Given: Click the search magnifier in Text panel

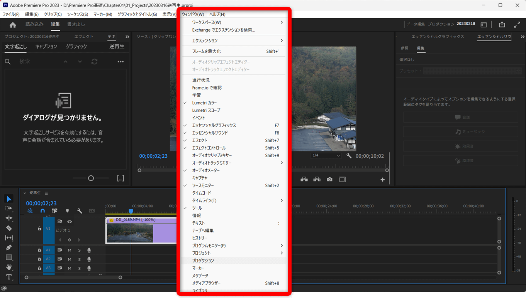Looking at the screenshot, I should (8, 62).
